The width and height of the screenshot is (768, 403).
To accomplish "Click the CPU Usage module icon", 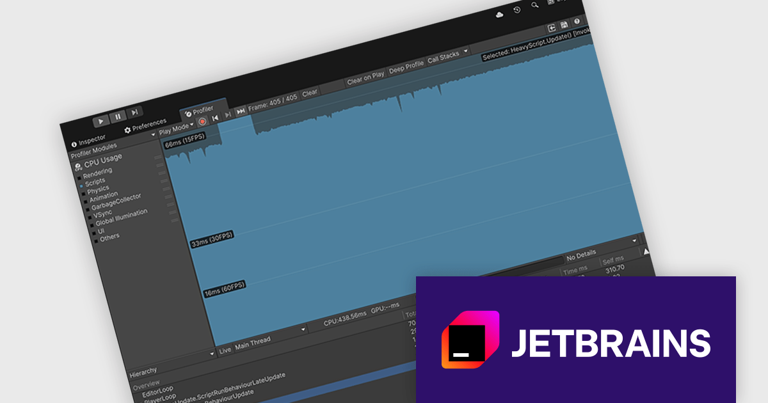I will pyautogui.click(x=77, y=166).
